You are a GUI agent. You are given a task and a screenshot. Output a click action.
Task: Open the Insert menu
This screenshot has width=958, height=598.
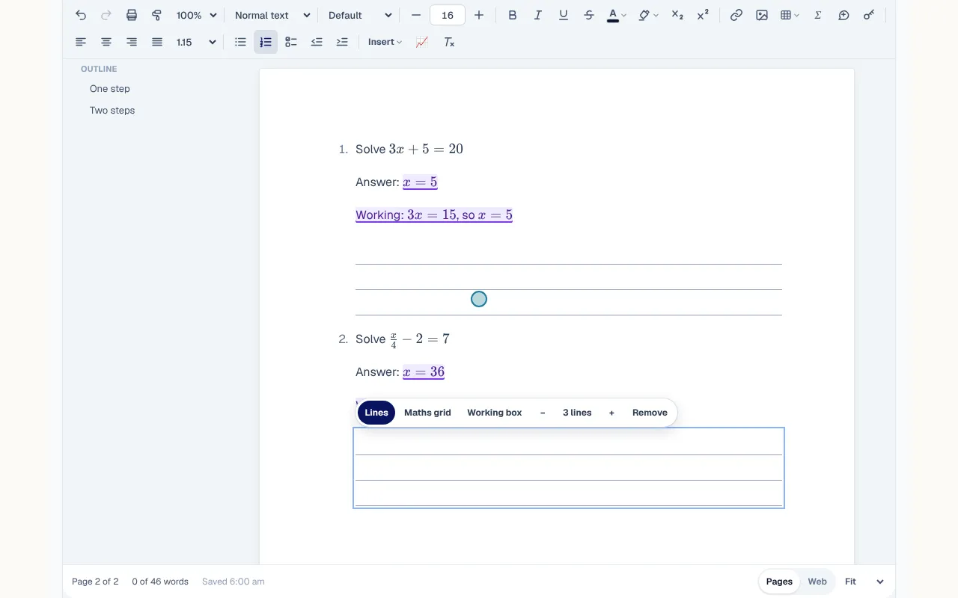[385, 42]
